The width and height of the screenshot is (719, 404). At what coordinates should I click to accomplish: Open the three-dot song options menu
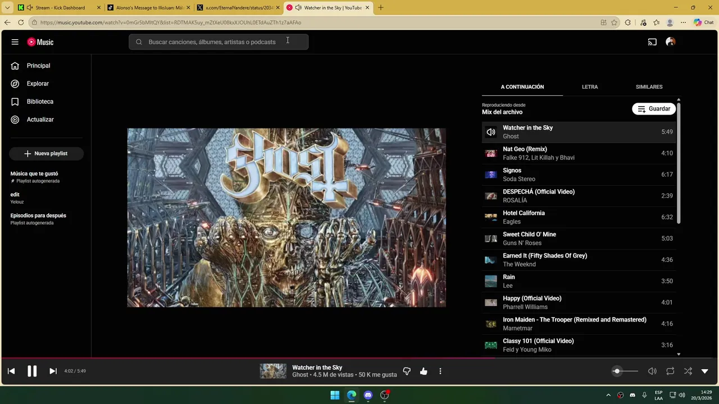coord(440,371)
